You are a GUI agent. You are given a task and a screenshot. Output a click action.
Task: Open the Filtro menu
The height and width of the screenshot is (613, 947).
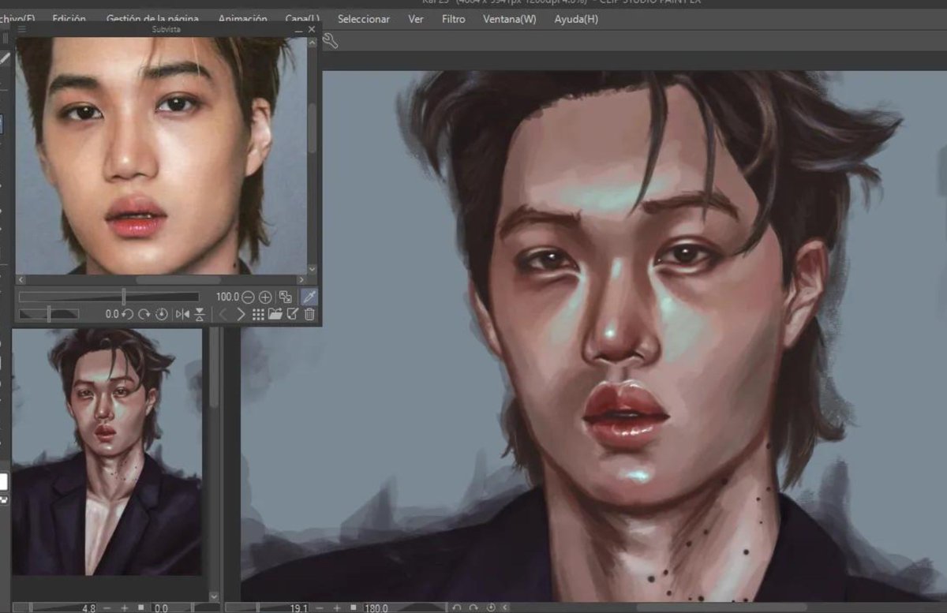(x=454, y=18)
